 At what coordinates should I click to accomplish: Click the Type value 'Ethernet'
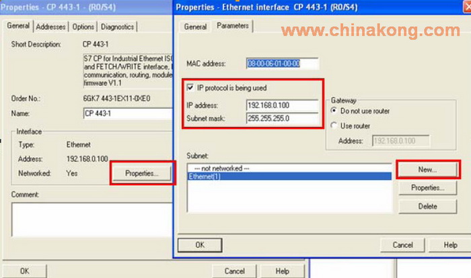click(79, 144)
